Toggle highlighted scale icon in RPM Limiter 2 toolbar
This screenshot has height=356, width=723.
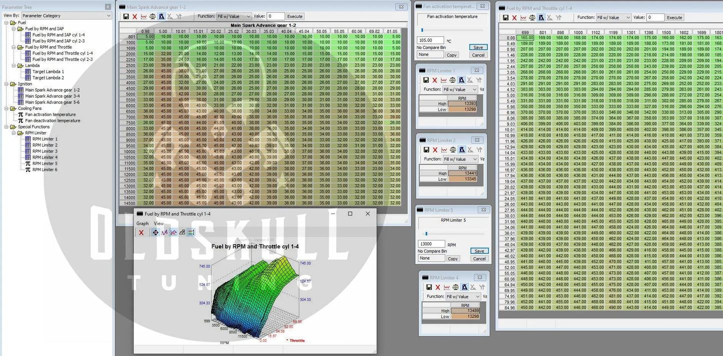click(x=462, y=149)
